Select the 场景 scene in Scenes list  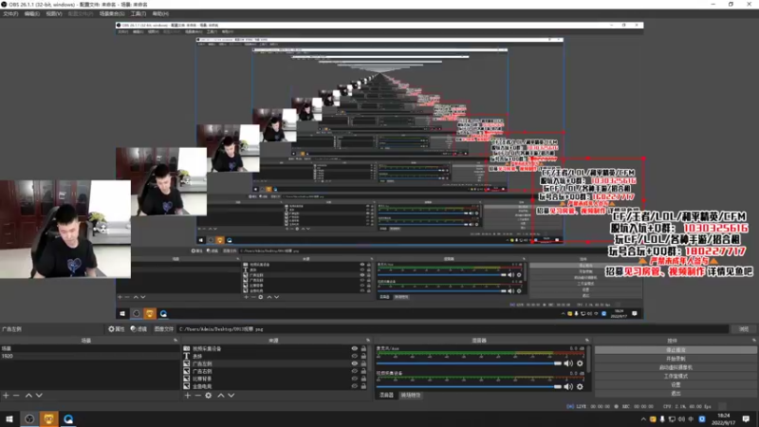[x=89, y=348]
